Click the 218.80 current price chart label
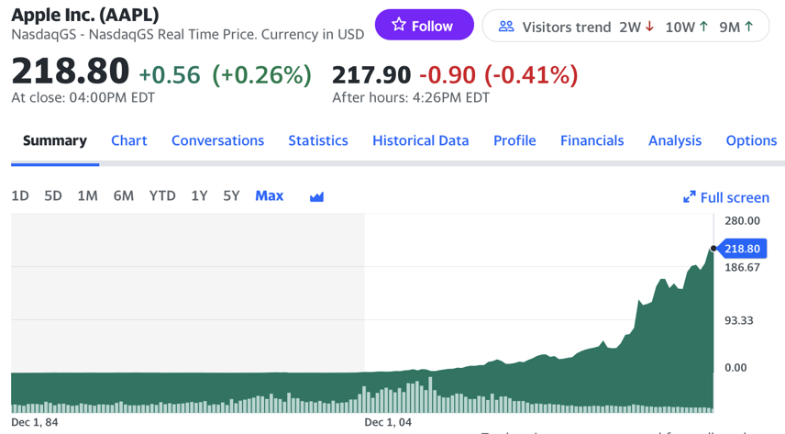The width and height of the screenshot is (785, 434). click(741, 249)
